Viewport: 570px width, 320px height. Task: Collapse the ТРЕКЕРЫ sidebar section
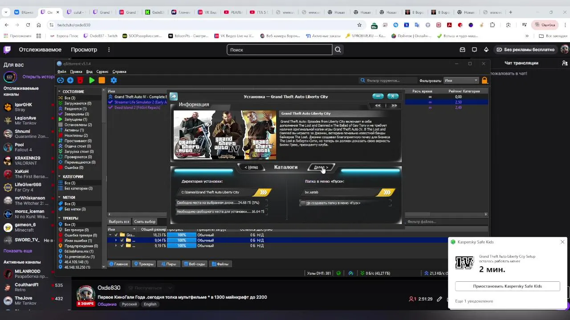(60, 218)
